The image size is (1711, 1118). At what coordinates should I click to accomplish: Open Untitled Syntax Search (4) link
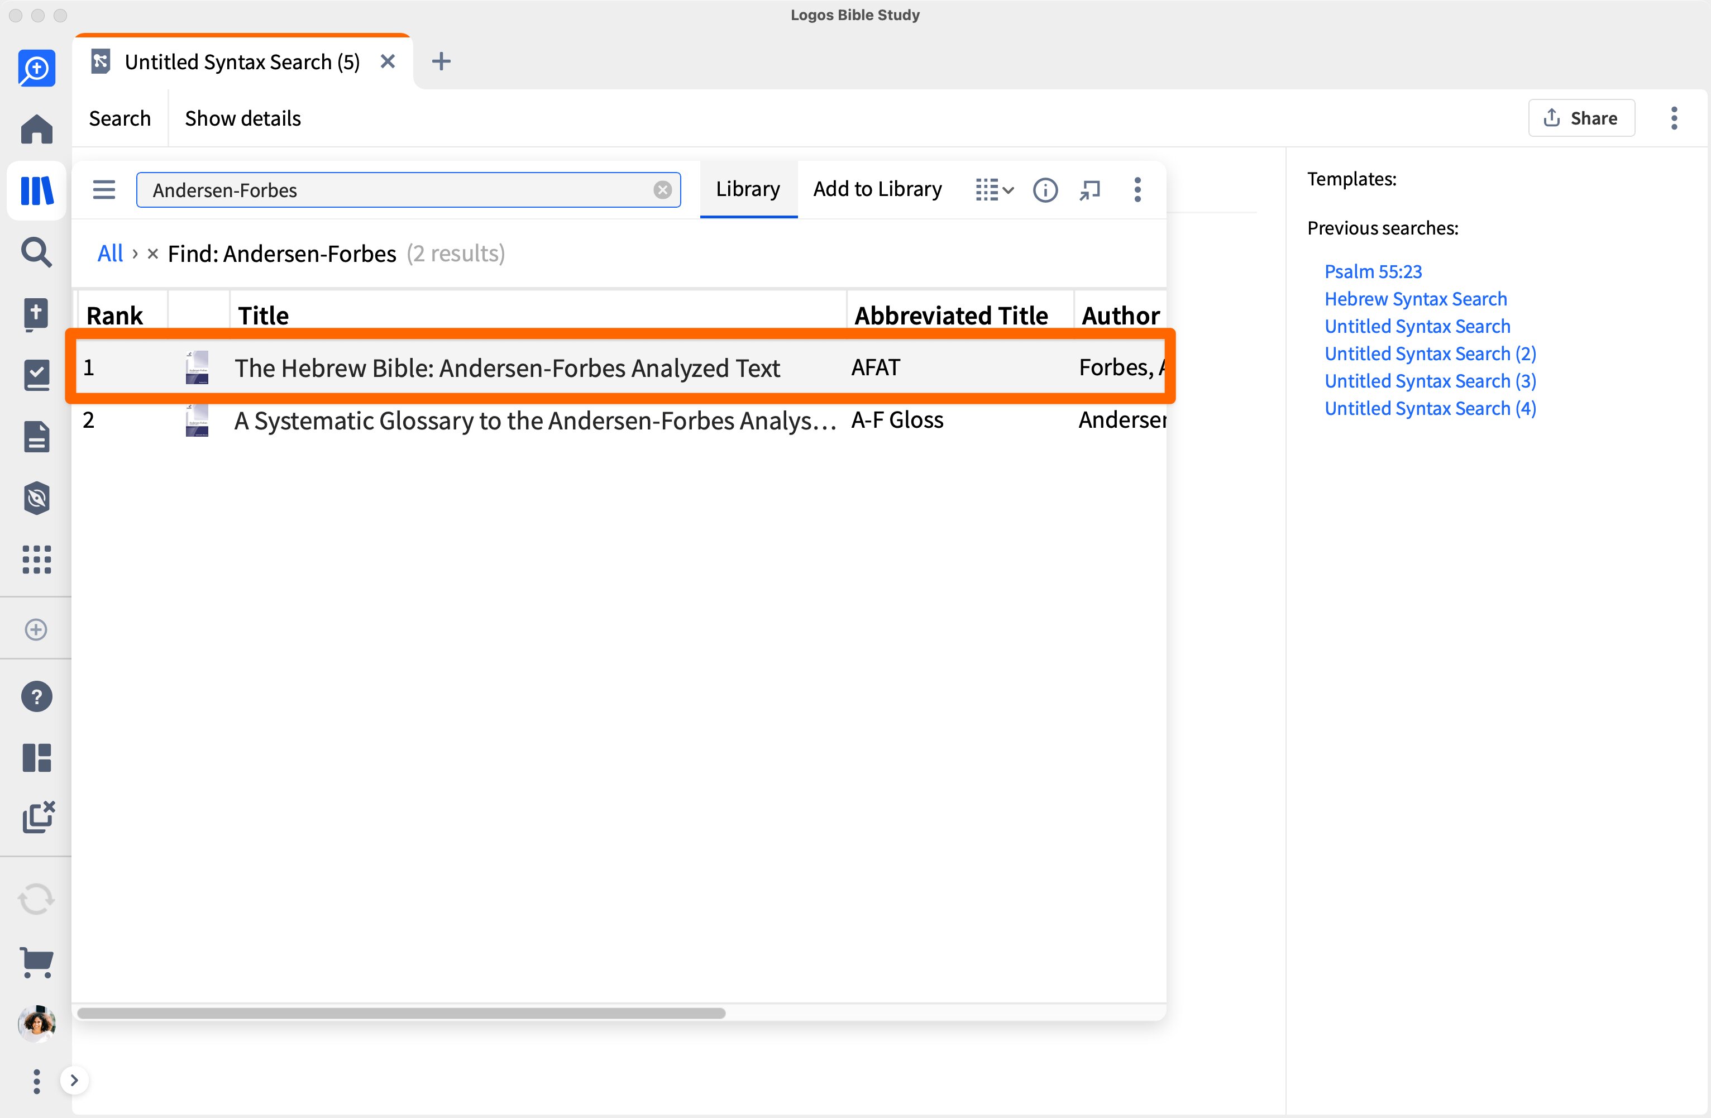[1430, 408]
